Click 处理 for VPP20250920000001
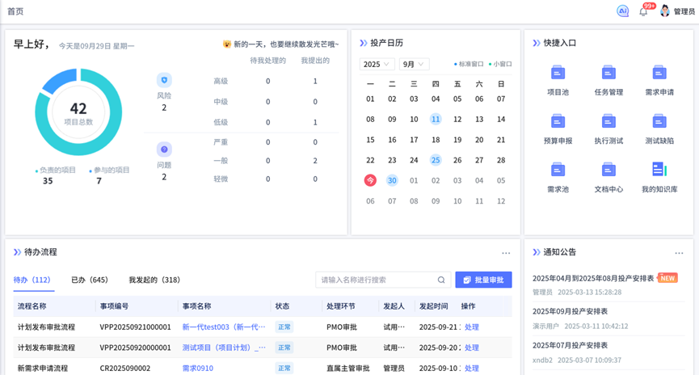This screenshot has height=375, width=699. [x=472, y=348]
